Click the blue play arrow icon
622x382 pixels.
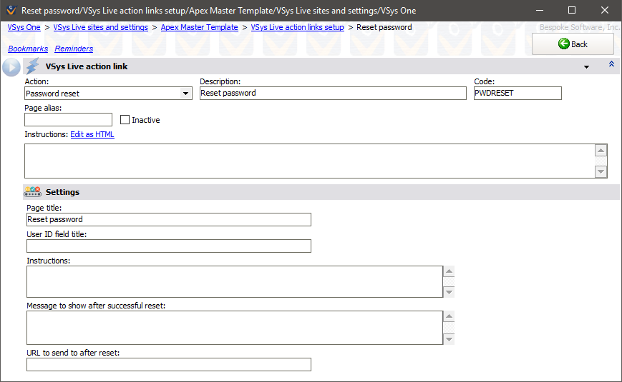click(x=11, y=67)
